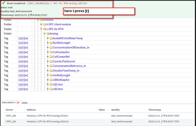Viewport: 196px width, 126px height.
Task: Click the folder icon beside ConcentrationReference_In
Action: (x=51, y=66)
